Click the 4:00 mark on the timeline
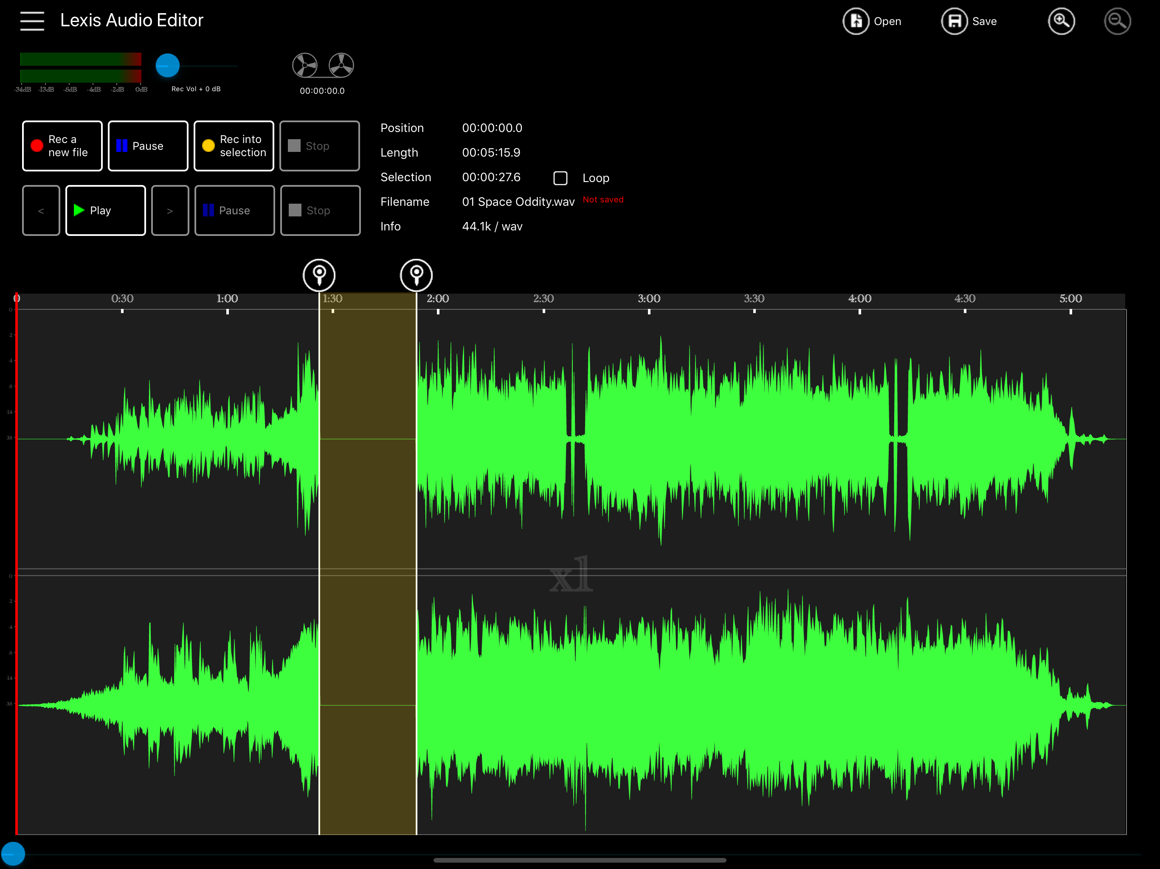This screenshot has width=1160, height=869. [859, 299]
